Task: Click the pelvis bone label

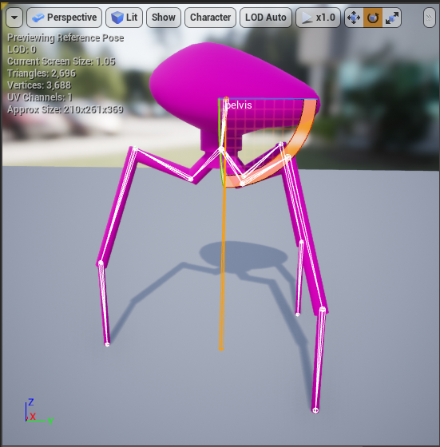Action: (239, 105)
